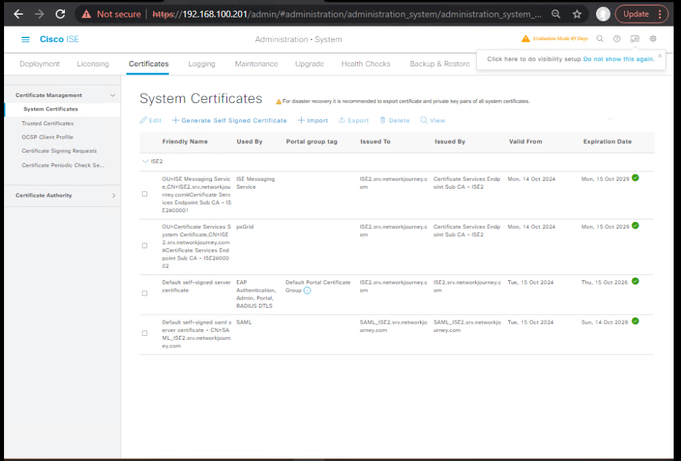
Task: Open the ISE search magnifier icon
Action: (x=600, y=39)
